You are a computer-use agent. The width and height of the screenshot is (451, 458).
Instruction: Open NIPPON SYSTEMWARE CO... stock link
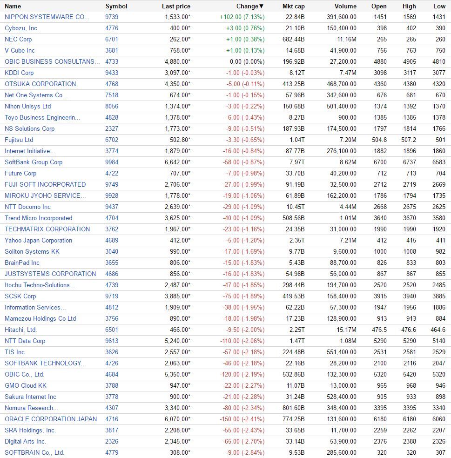[47, 17]
